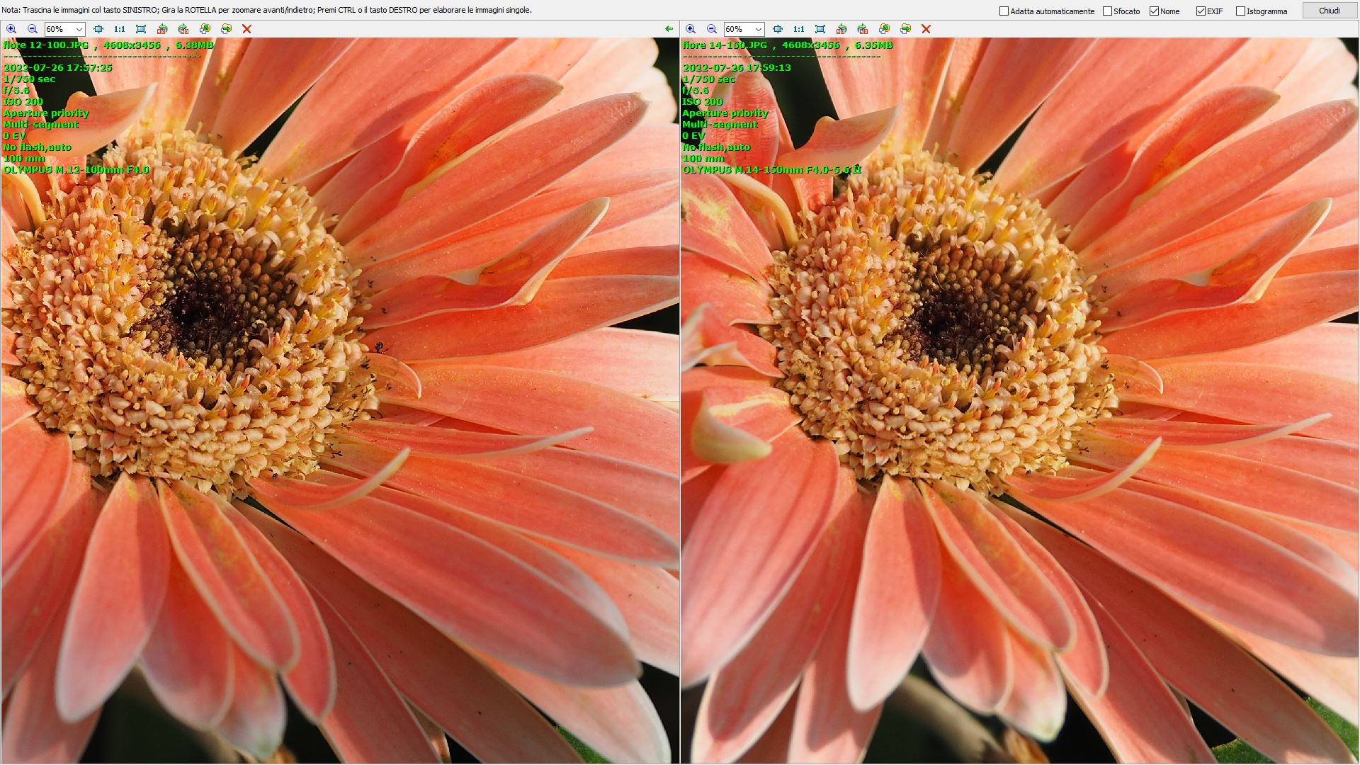Uncheck the 'EXIF' checkbox

tap(1201, 11)
